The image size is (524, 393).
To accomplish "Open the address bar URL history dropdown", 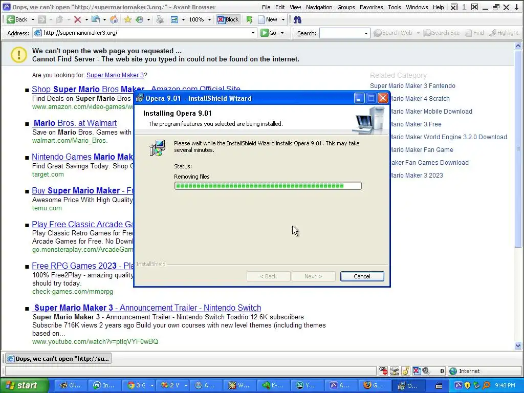I will point(253,33).
